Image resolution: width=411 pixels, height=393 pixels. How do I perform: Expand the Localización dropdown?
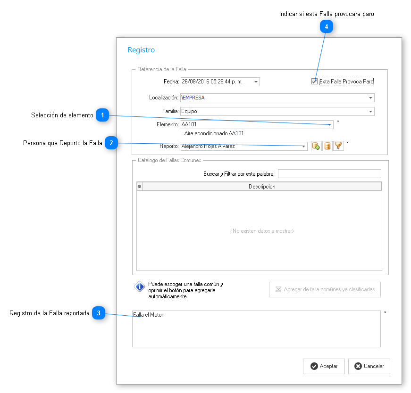pyautogui.click(x=370, y=98)
